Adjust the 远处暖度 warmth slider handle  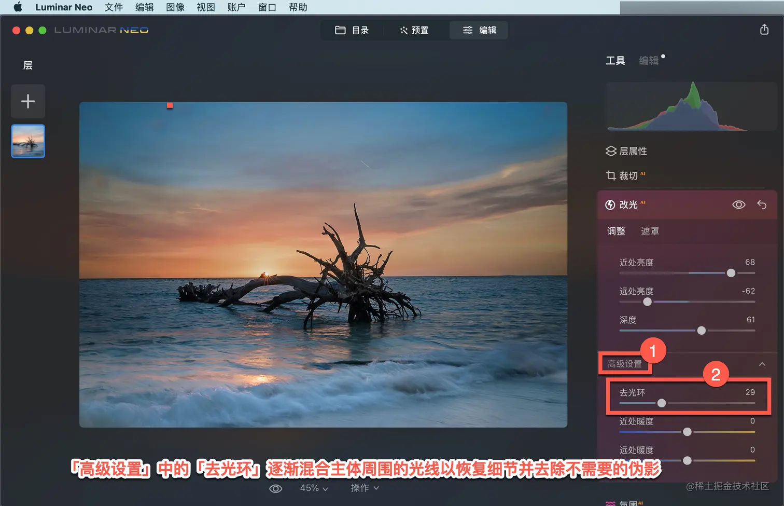click(687, 460)
